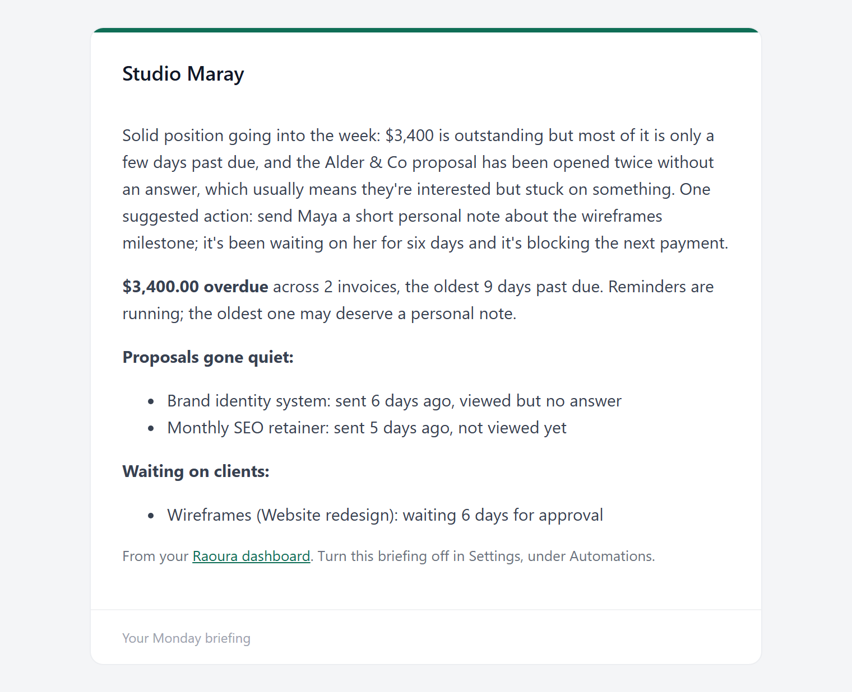The width and height of the screenshot is (852, 692).
Task: Click the Monthly SEO retainer list item
Action: (x=367, y=428)
